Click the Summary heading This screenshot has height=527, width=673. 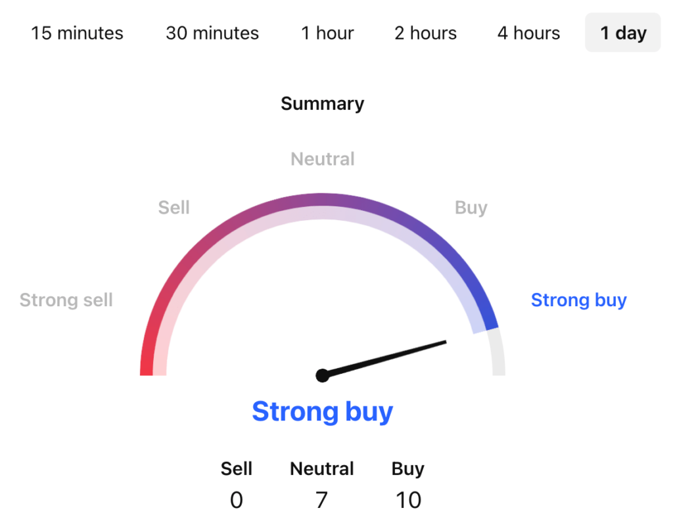pos(322,104)
